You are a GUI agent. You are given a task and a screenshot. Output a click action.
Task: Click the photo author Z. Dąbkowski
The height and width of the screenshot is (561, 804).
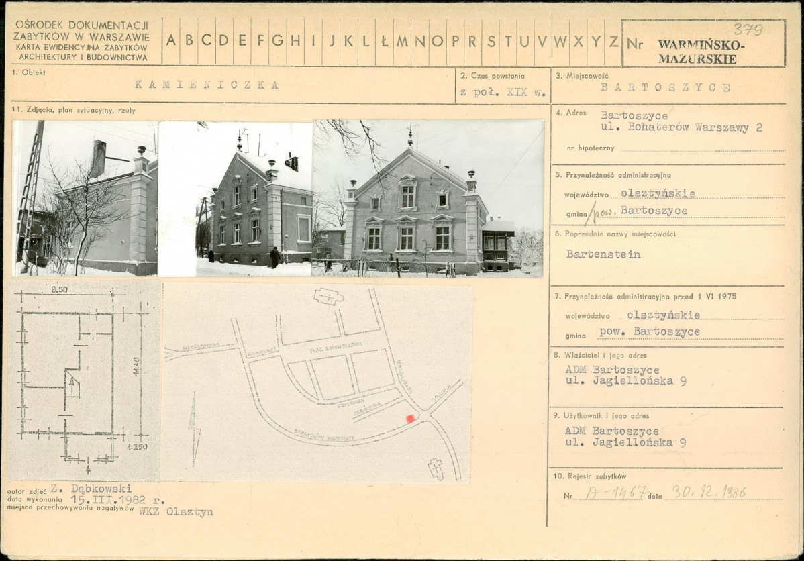point(91,489)
